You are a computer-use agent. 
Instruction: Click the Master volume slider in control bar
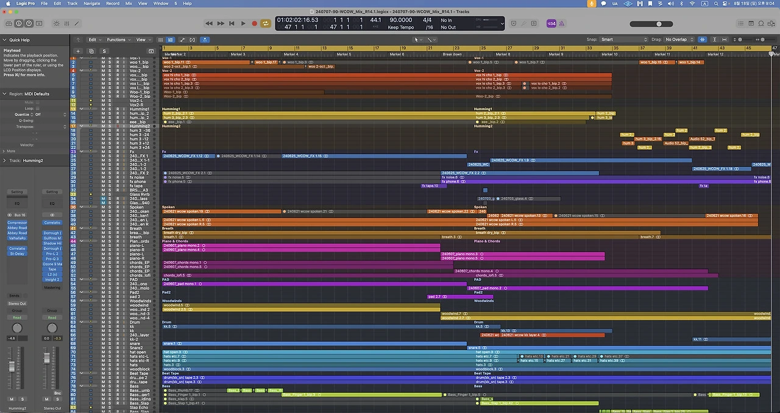coord(651,24)
